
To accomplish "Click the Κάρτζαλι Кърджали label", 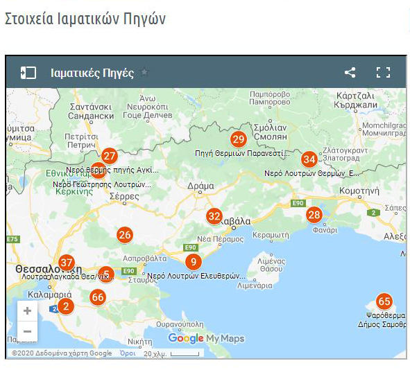I will click(x=355, y=100).
